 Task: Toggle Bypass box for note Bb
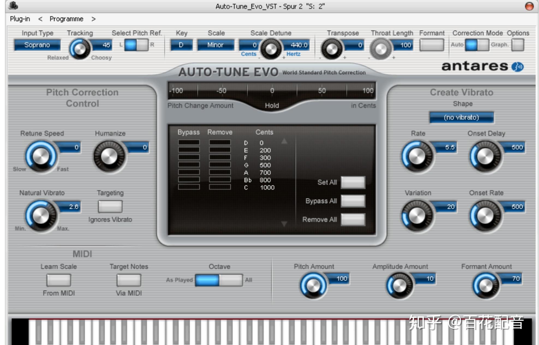189,179
